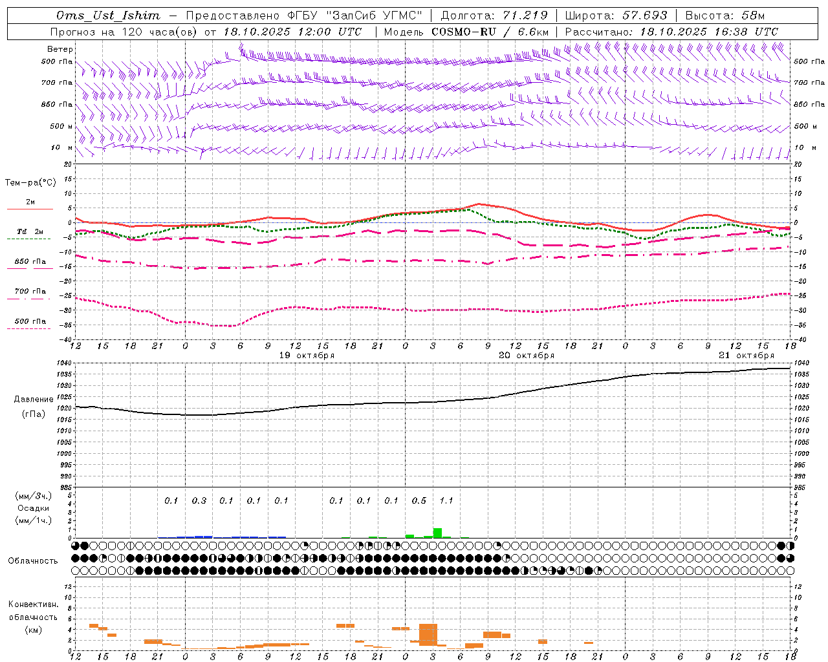Click the 700 гПа temperature legend entry
The width and height of the screenshot is (828, 662).
click(30, 292)
